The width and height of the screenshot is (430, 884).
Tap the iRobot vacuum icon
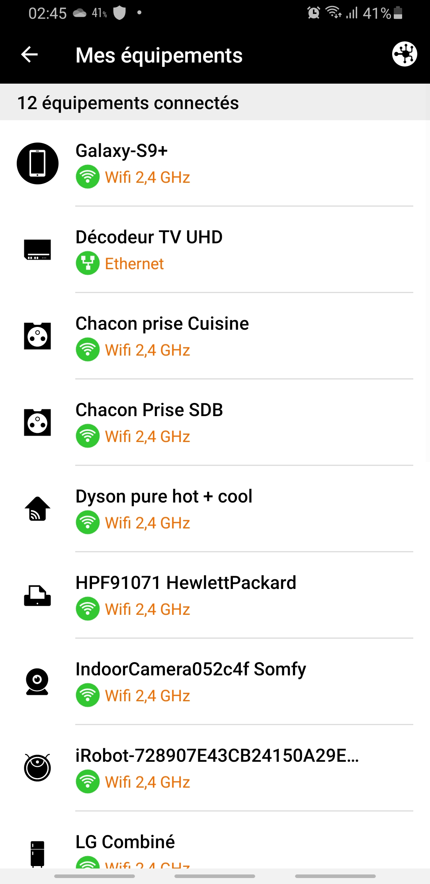(x=37, y=768)
